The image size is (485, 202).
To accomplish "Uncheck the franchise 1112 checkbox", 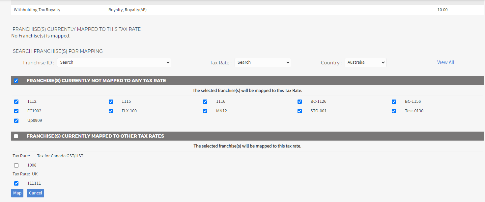I will pos(16,102).
